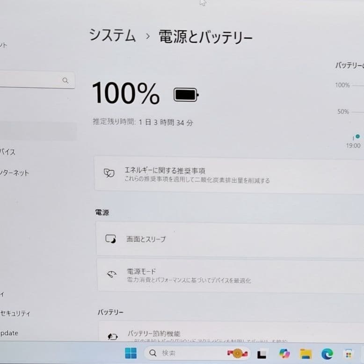Open Task View on the taskbar
364x364 pixels.
pyautogui.click(x=262, y=354)
